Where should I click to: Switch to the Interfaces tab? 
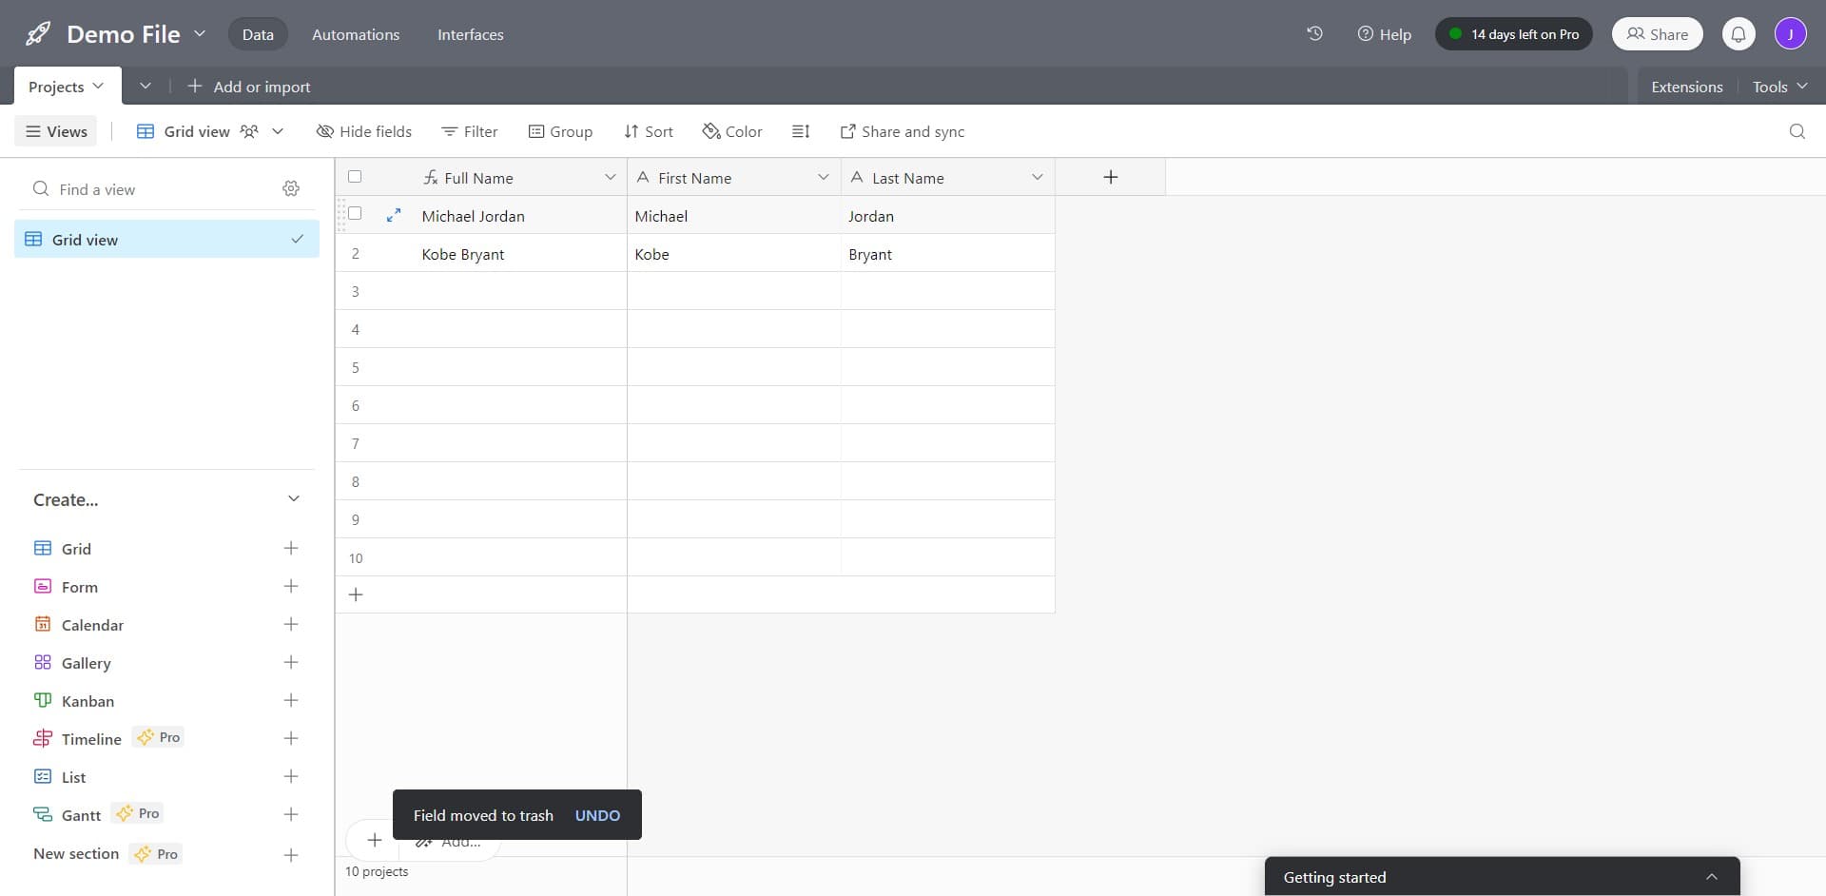pos(470,34)
